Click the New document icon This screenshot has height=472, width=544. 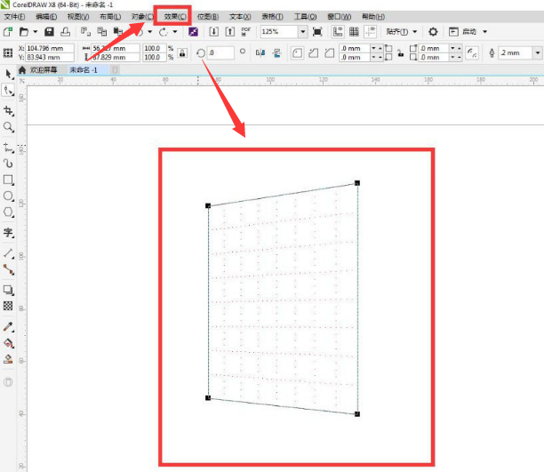point(8,32)
